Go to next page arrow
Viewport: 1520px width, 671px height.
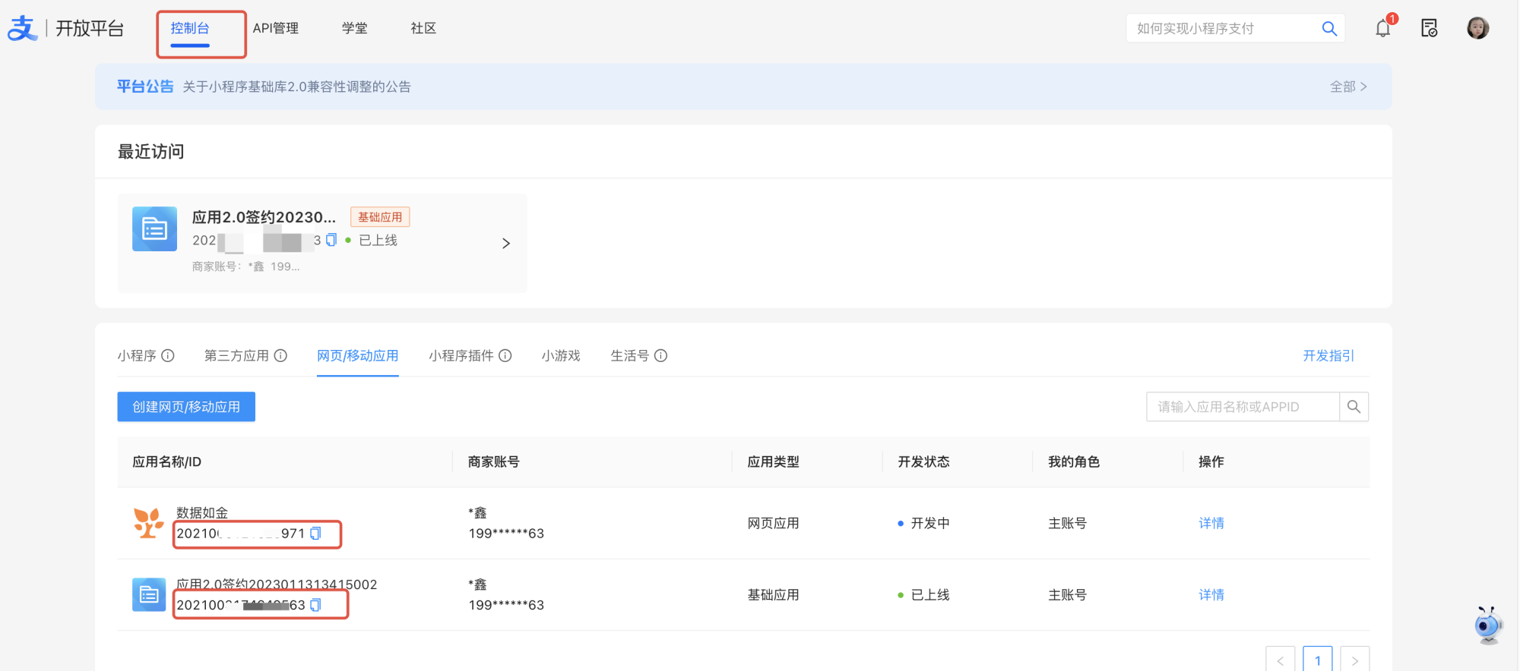(x=1354, y=660)
